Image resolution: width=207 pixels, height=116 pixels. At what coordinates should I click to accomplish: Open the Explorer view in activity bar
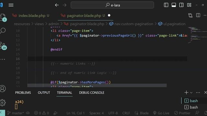[x=3, y=17]
